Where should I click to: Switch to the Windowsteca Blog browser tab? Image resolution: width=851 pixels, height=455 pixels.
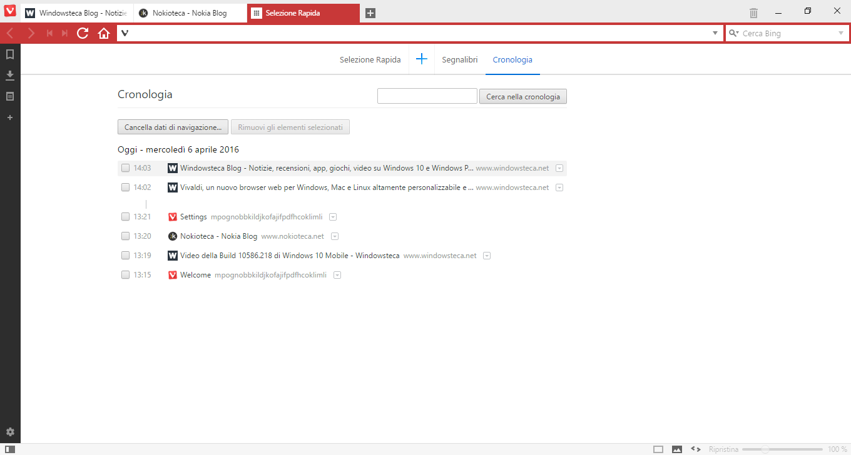pyautogui.click(x=76, y=13)
